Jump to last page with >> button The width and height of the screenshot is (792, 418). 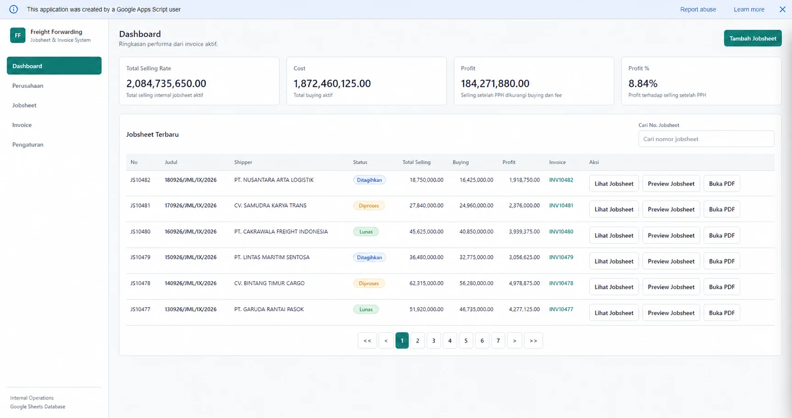(x=533, y=340)
